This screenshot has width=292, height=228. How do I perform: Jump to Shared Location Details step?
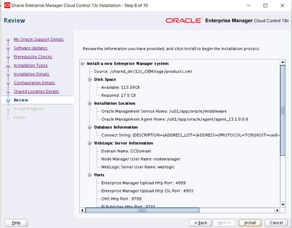click(x=36, y=91)
